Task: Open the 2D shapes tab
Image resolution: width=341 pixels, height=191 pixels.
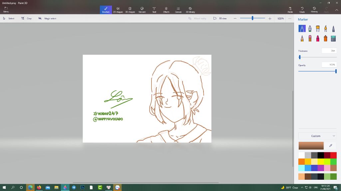Action: coord(118,10)
